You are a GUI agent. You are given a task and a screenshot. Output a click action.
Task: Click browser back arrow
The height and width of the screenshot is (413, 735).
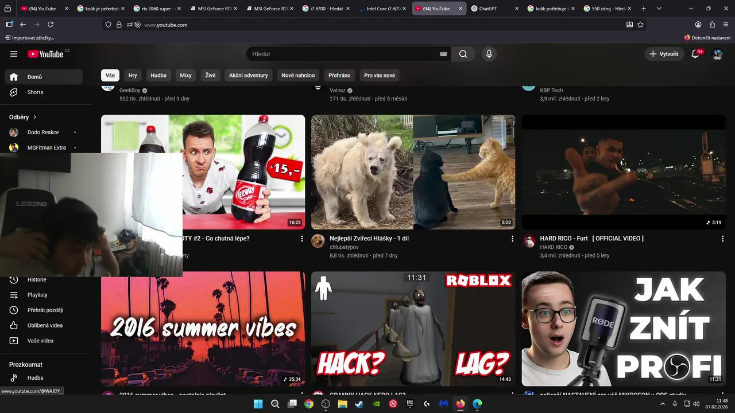pyautogui.click(x=23, y=25)
